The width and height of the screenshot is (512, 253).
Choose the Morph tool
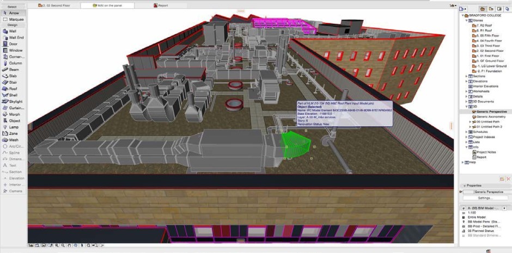point(13,114)
